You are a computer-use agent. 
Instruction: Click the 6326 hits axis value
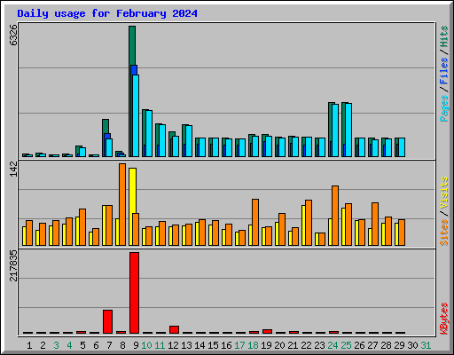13,35
